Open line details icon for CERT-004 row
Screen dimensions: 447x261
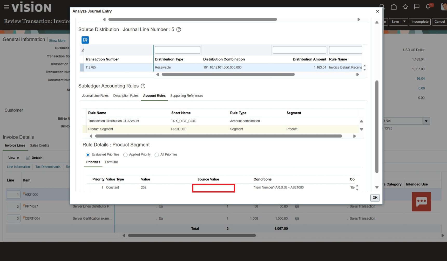tap(297, 218)
